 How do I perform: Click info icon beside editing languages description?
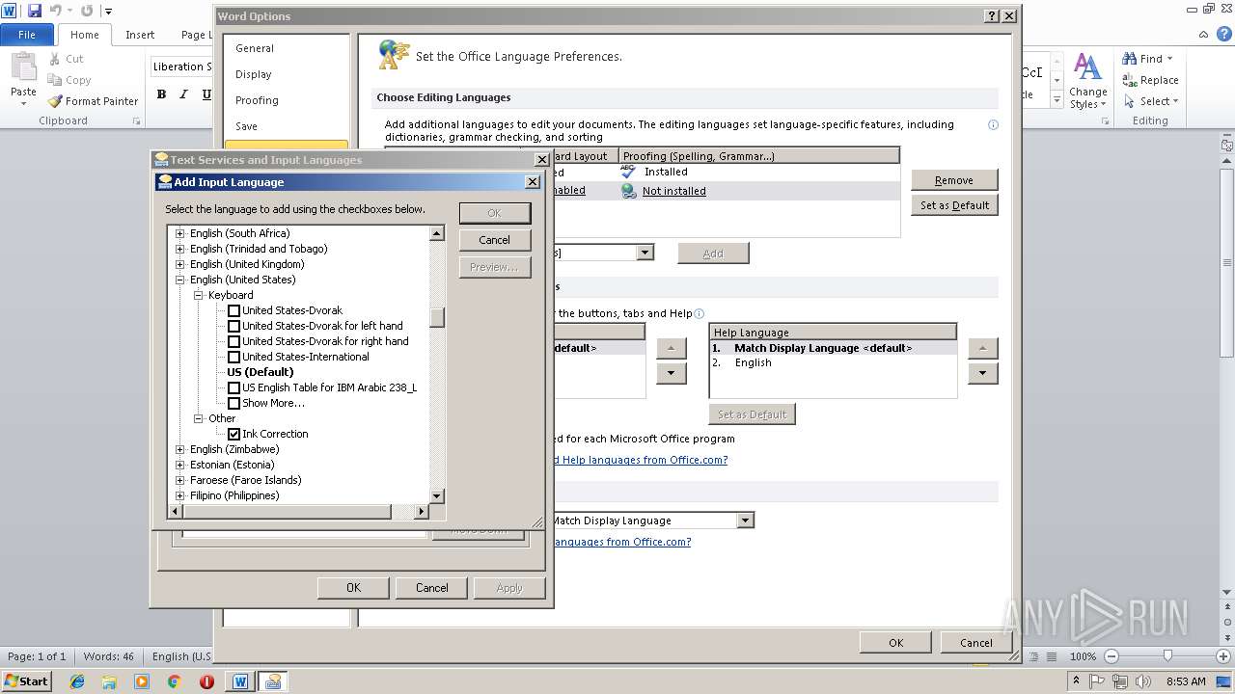[x=993, y=124]
